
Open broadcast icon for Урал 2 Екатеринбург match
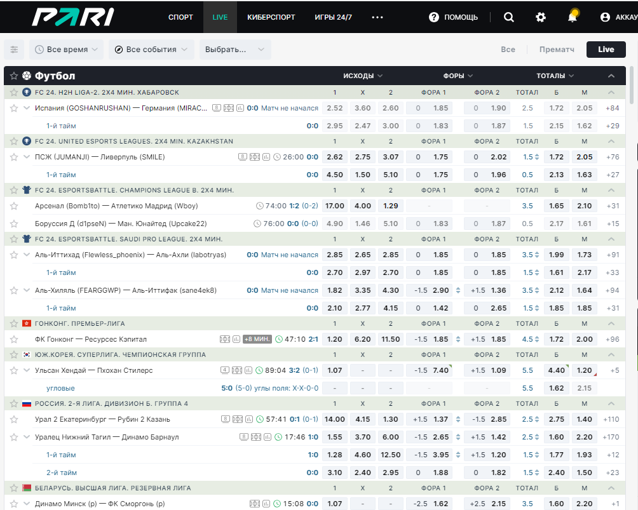coord(226,419)
